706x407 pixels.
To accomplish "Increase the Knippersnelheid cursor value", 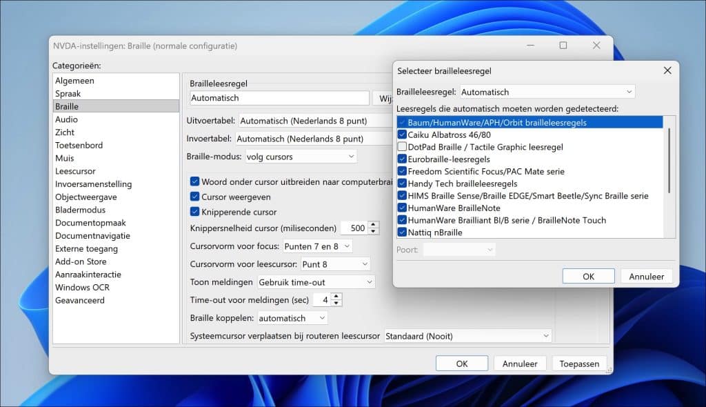I will click(x=374, y=225).
